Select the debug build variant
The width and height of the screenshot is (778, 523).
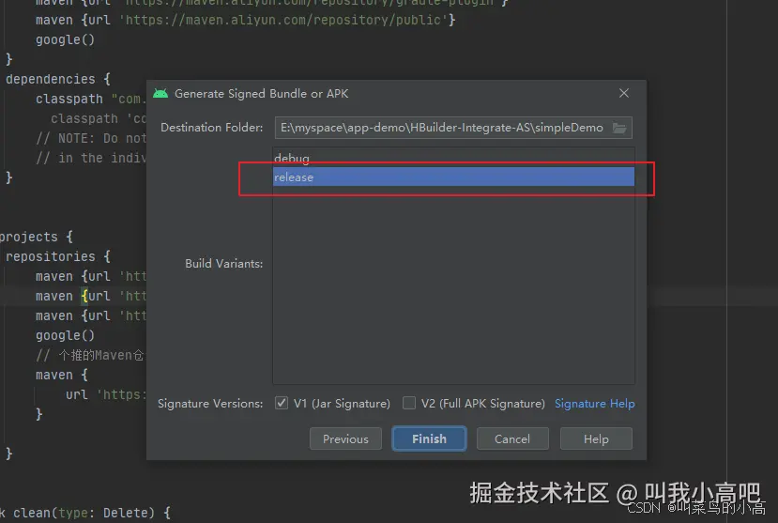[x=453, y=158]
